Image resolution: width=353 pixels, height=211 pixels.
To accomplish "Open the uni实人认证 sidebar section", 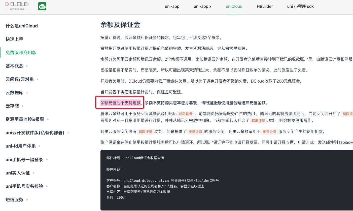I will 18,173.
